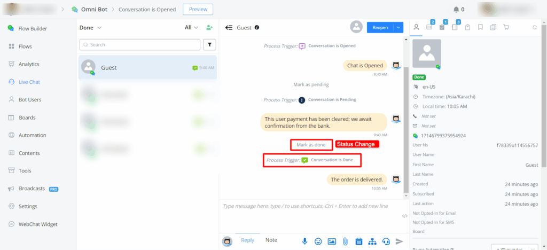Expand the Done status dropdown
Viewport: 547px width, 250px height.
(x=91, y=27)
